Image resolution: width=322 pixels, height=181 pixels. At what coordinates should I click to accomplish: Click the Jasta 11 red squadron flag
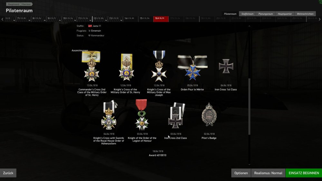pyautogui.click(x=90, y=26)
